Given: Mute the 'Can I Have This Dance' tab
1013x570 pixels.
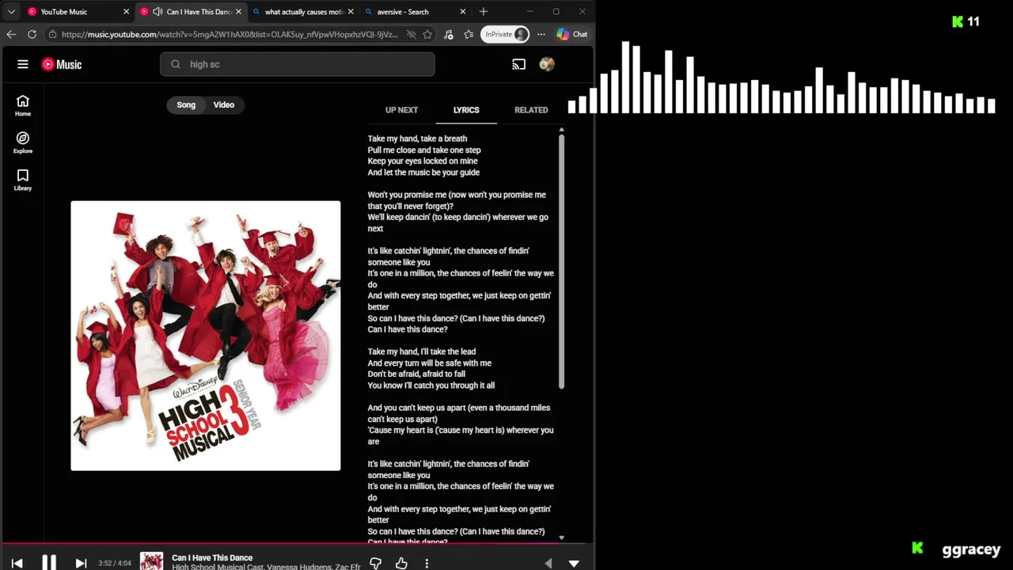Looking at the screenshot, I should (x=157, y=12).
